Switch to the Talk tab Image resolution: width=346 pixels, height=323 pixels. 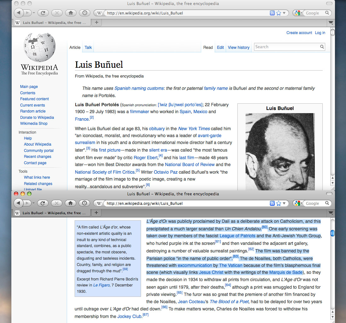[88, 48]
